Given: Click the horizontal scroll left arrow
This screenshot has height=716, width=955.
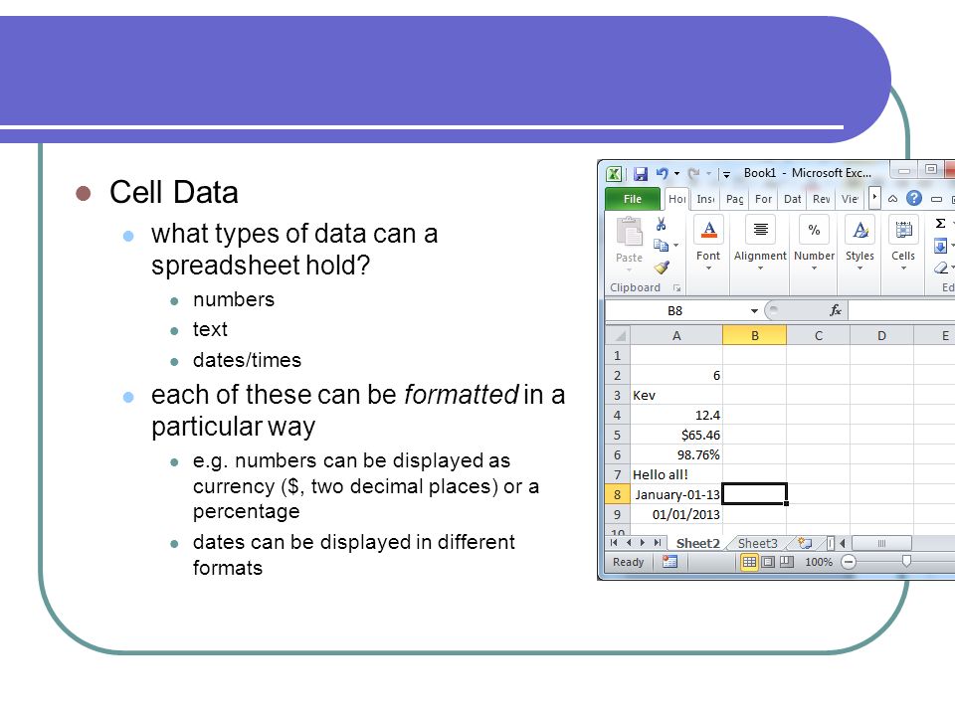Looking at the screenshot, I should point(843,543).
